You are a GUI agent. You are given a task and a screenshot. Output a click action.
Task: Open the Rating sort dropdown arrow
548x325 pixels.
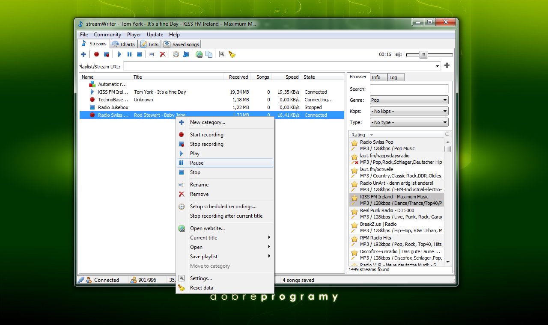tap(371, 135)
